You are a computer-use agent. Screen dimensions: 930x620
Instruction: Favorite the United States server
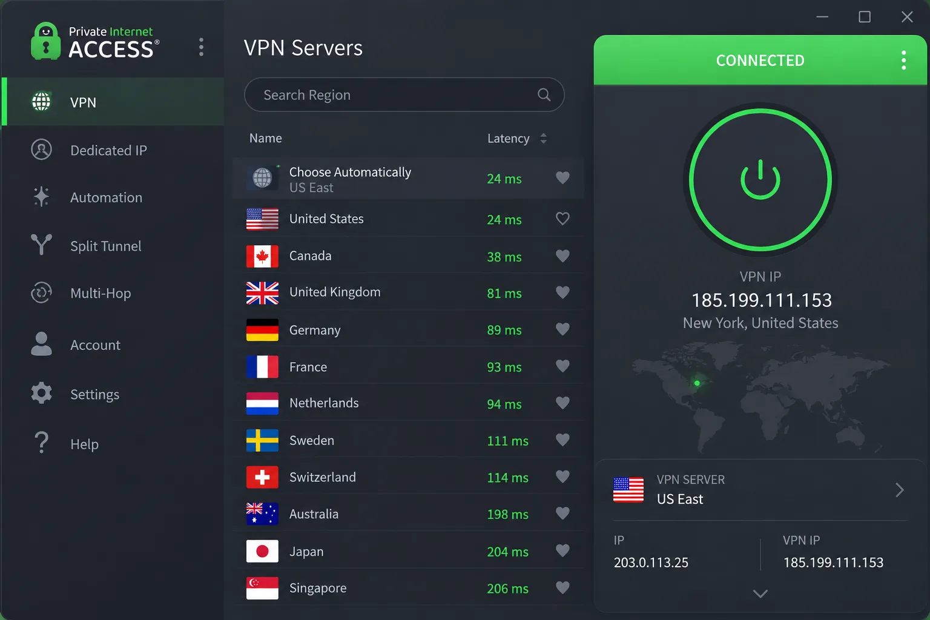tap(562, 219)
